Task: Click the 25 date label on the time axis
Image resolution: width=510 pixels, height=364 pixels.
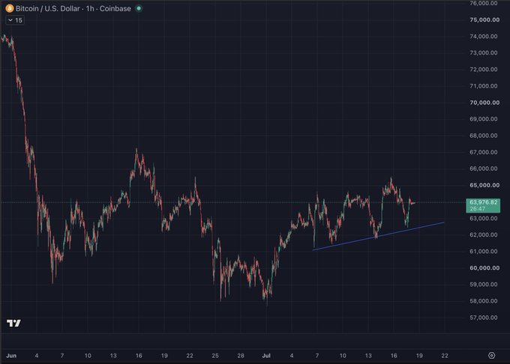Action: pos(215,356)
